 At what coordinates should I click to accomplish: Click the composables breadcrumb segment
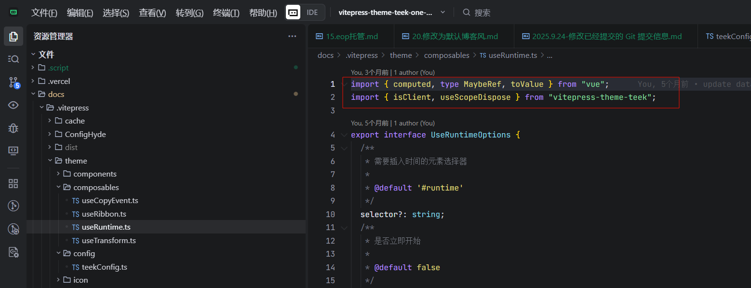click(x=446, y=55)
